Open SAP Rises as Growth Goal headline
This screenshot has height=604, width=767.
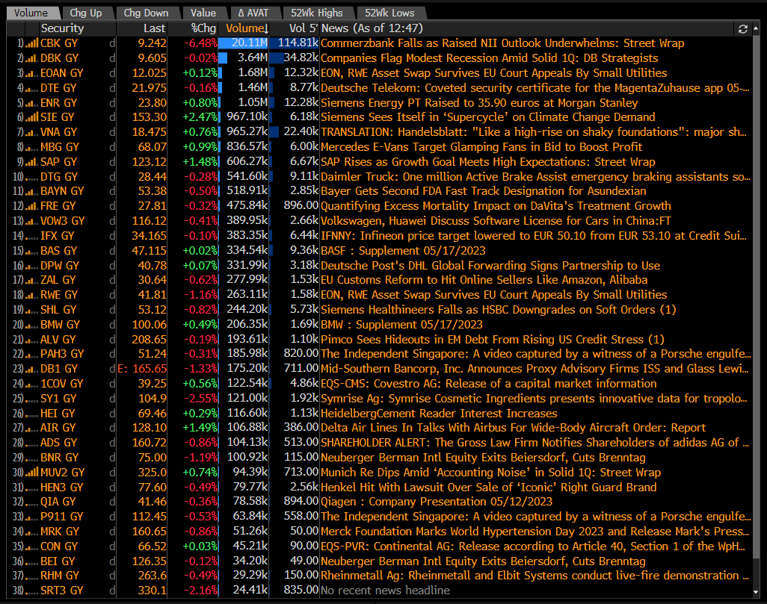[x=487, y=162]
